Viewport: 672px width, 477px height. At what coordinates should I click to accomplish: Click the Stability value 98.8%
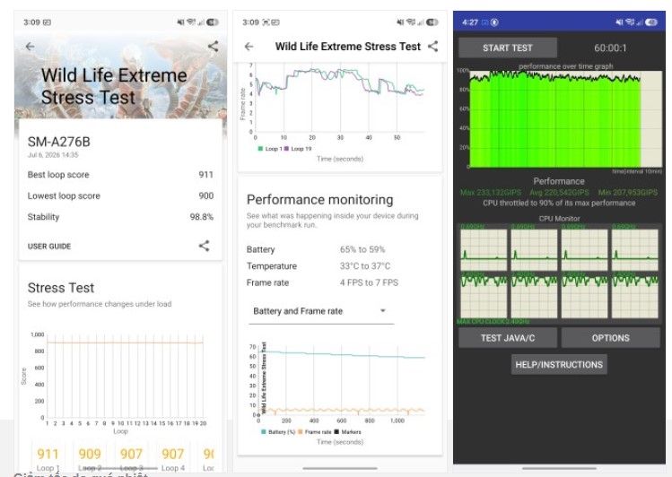click(202, 217)
